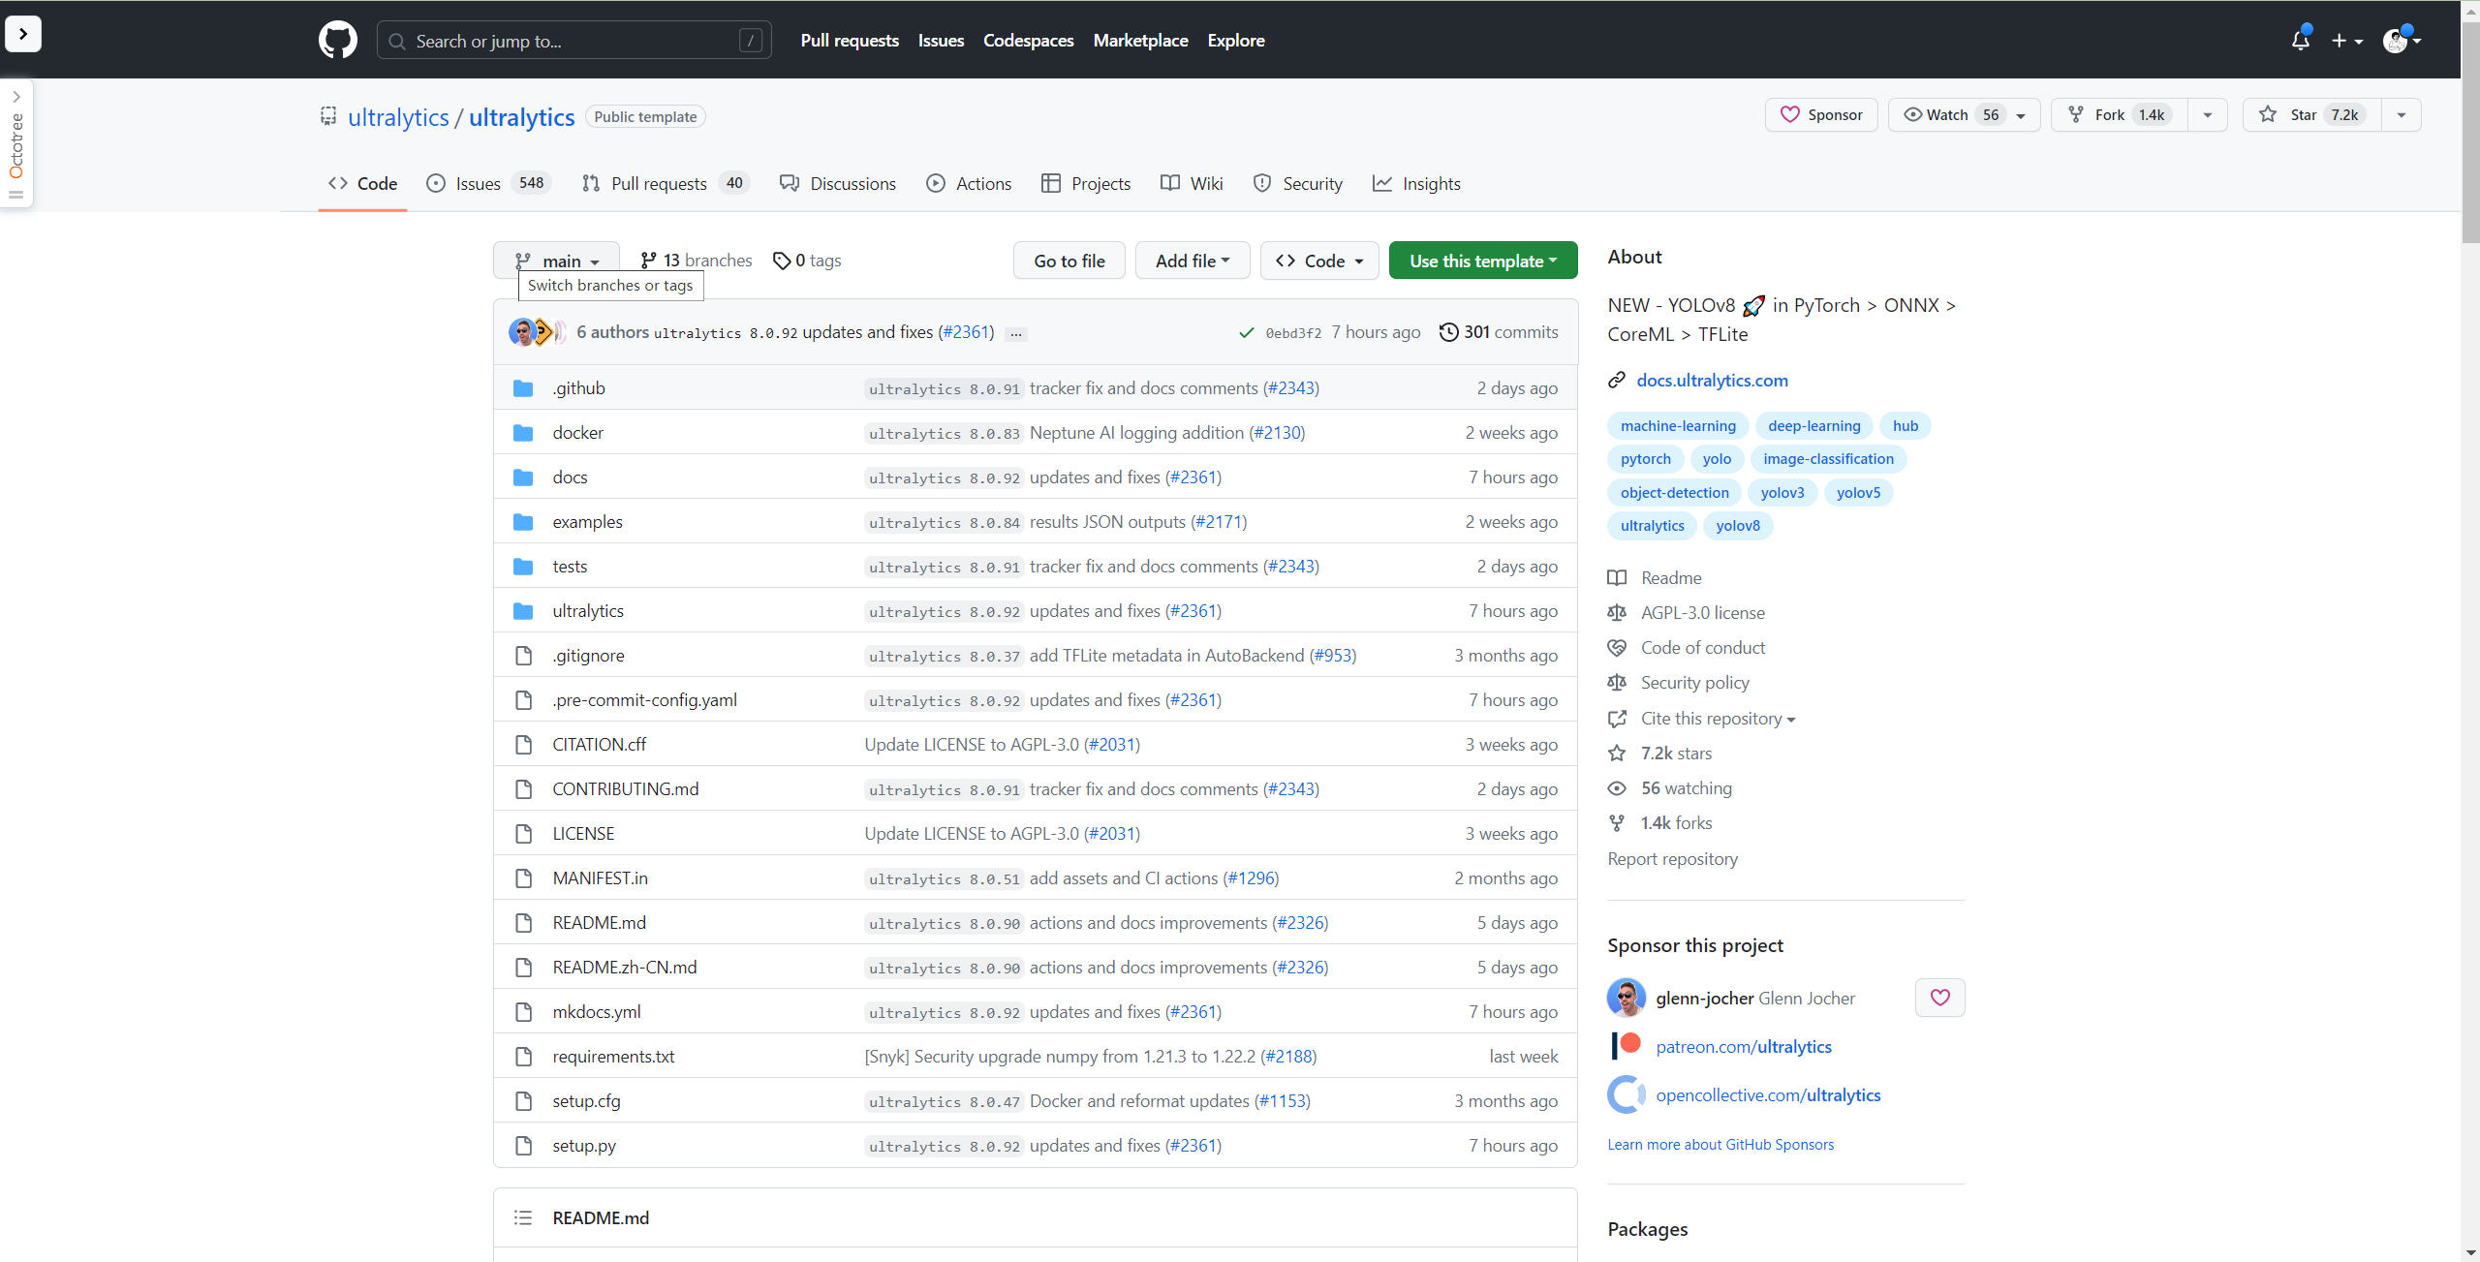
Task: Open the CITATION.cff file
Action: click(599, 745)
